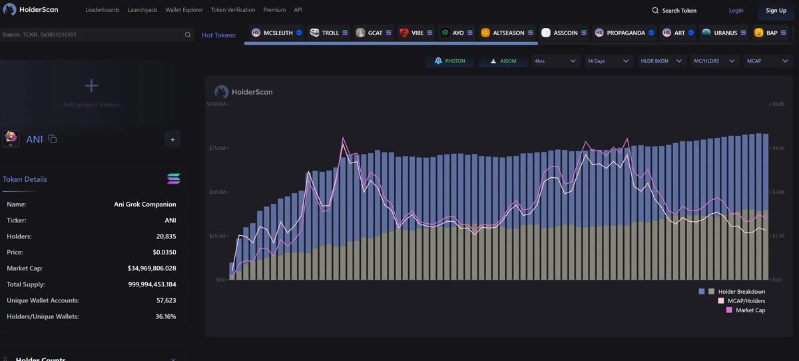Screen dimensions: 799x361
Task: Click the magnifier icon in ticker search box
Action: pyautogui.click(x=188, y=35)
